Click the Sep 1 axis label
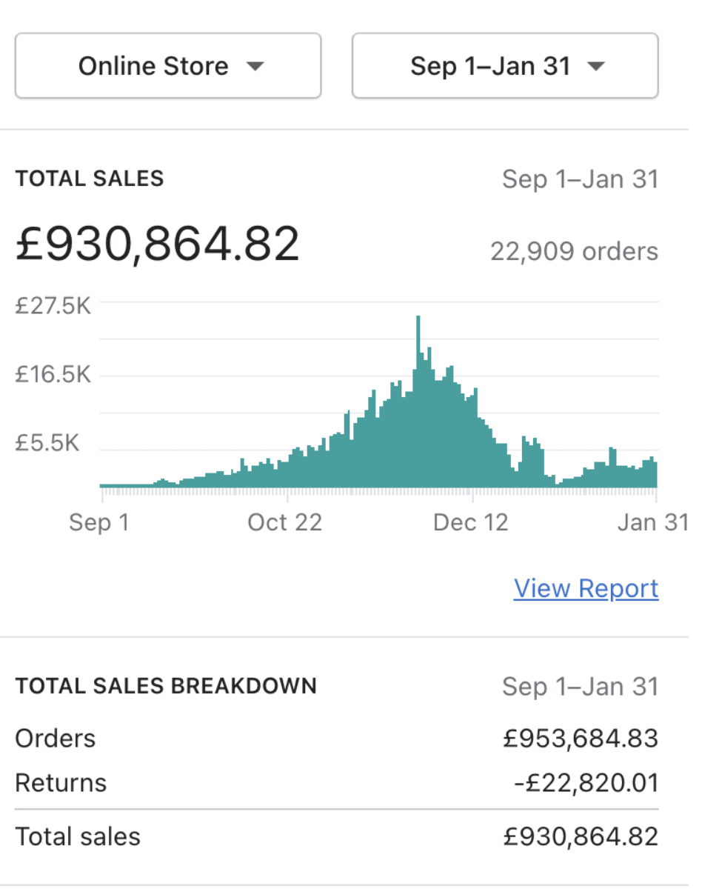 coord(99,522)
